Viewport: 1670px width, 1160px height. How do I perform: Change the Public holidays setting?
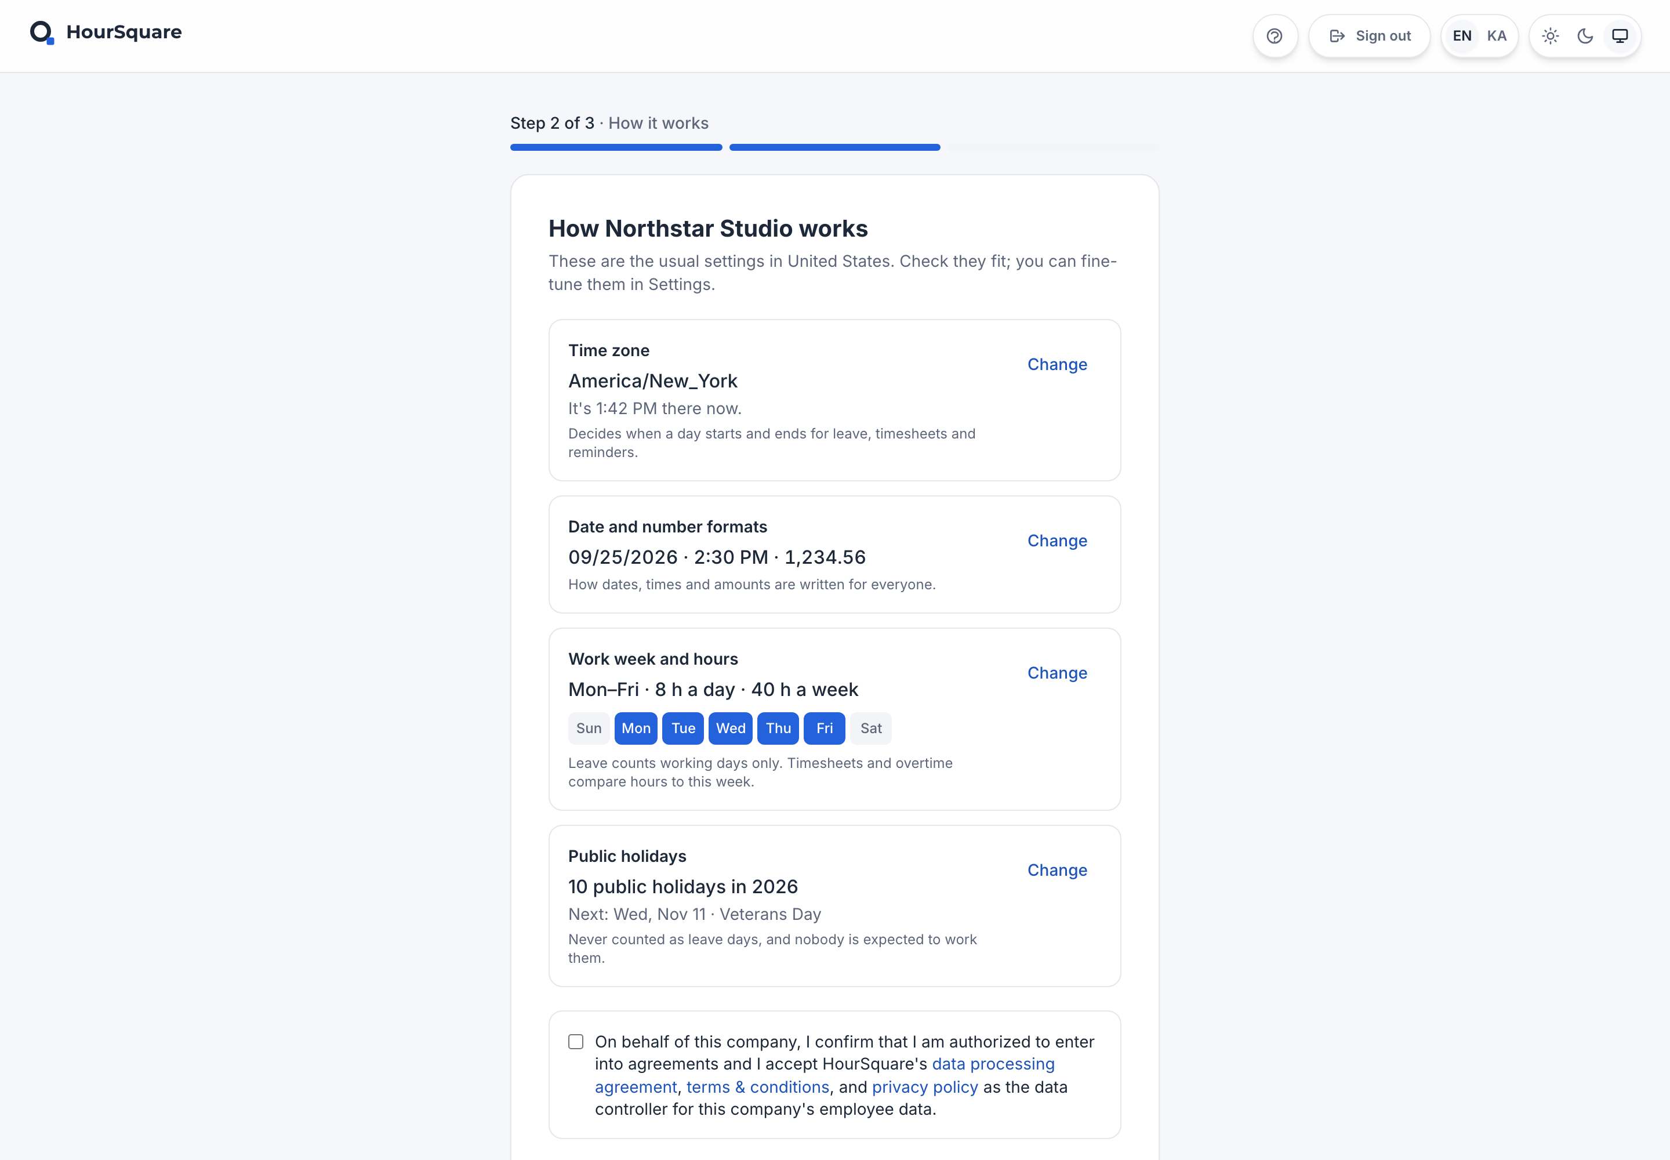click(x=1057, y=870)
